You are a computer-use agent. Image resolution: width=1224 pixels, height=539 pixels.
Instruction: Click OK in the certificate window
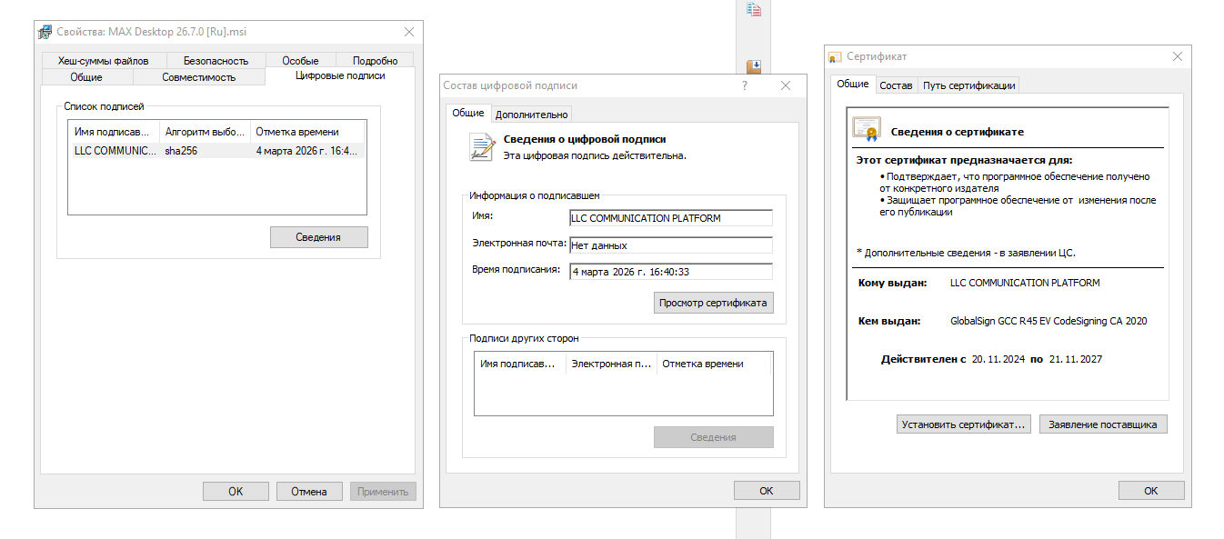1151,490
